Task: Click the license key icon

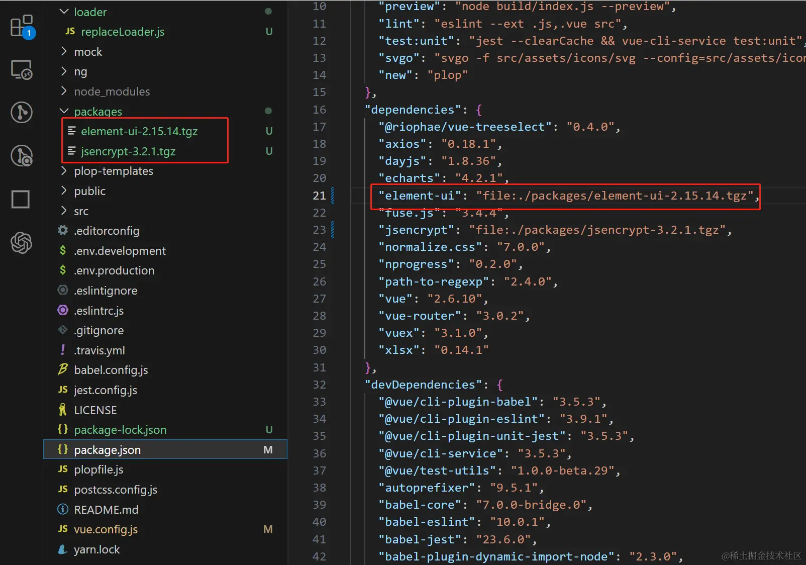Action: click(x=63, y=410)
